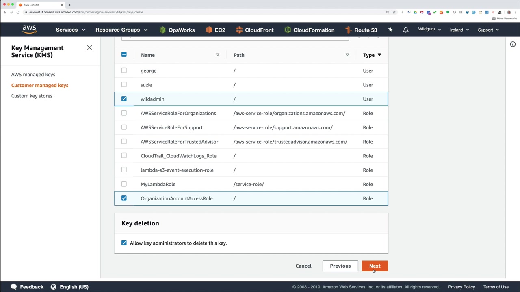Click the pin shortcuts icon
Screen dimensions: 520x292
pos(390,30)
